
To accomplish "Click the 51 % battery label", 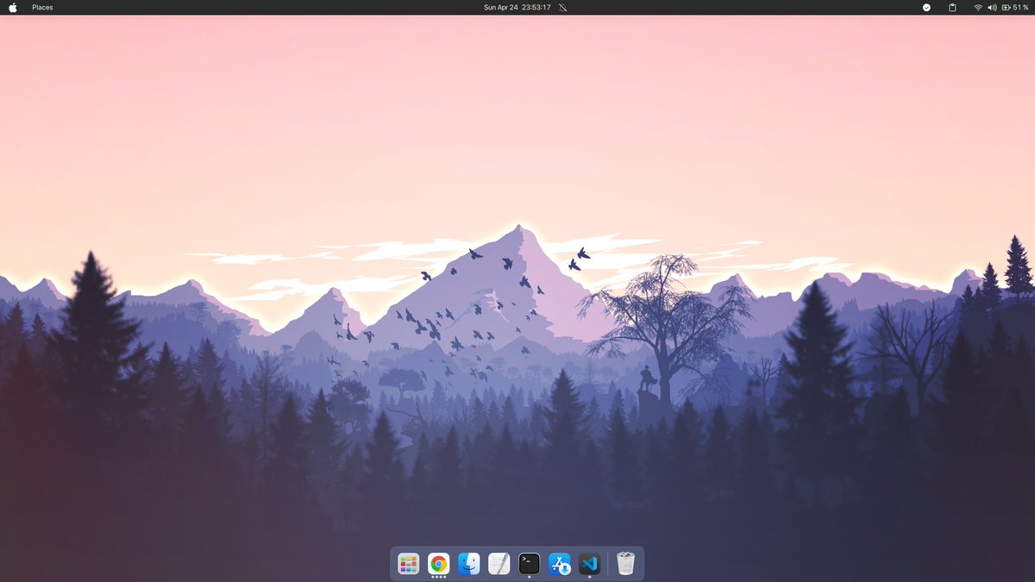I will pos(1021,7).
